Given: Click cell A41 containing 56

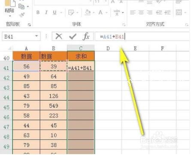Looking at the screenshot, I should pyautogui.click(x=26, y=66).
